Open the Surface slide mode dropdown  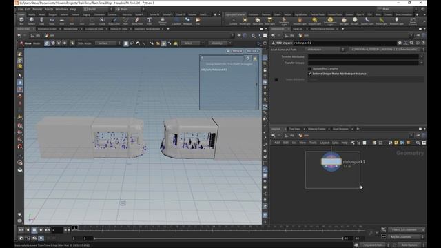pyautogui.click(x=108, y=43)
